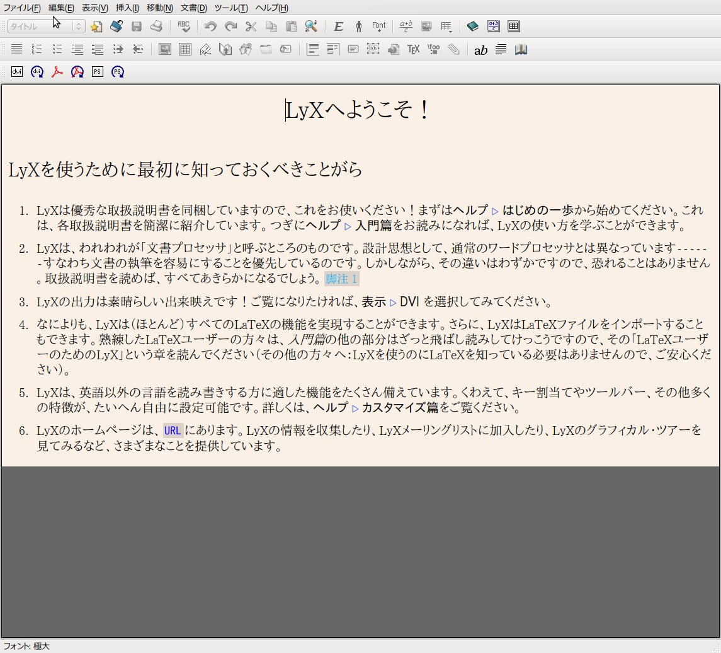The width and height of the screenshot is (721, 653).
Task: Click the TeX code insert icon
Action: 413,49
